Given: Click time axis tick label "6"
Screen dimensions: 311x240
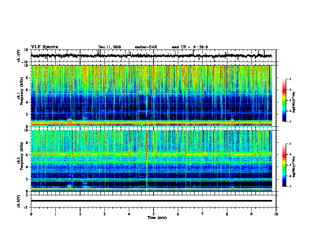Looking at the screenshot, I should coord(178,214).
